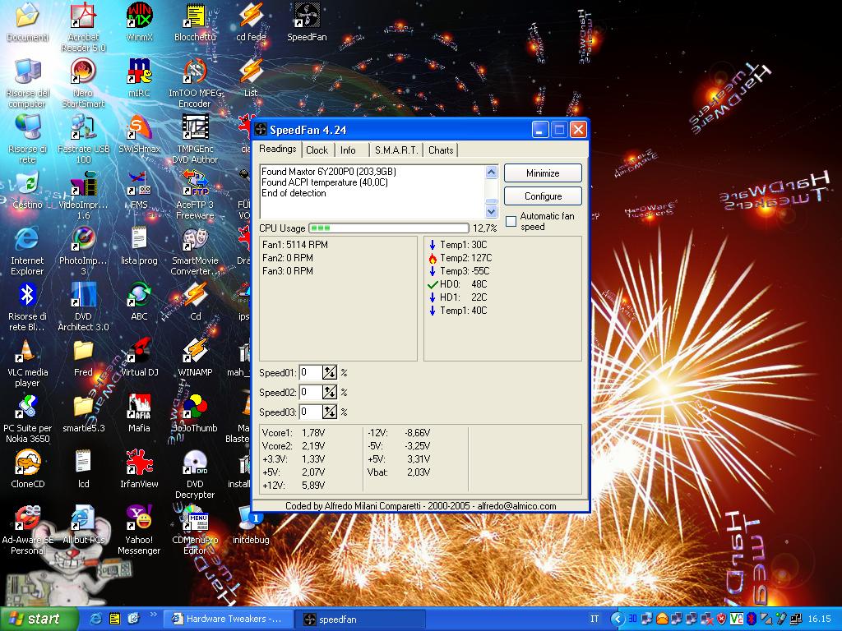Click the Speed01 spinner arrows

pyautogui.click(x=330, y=372)
